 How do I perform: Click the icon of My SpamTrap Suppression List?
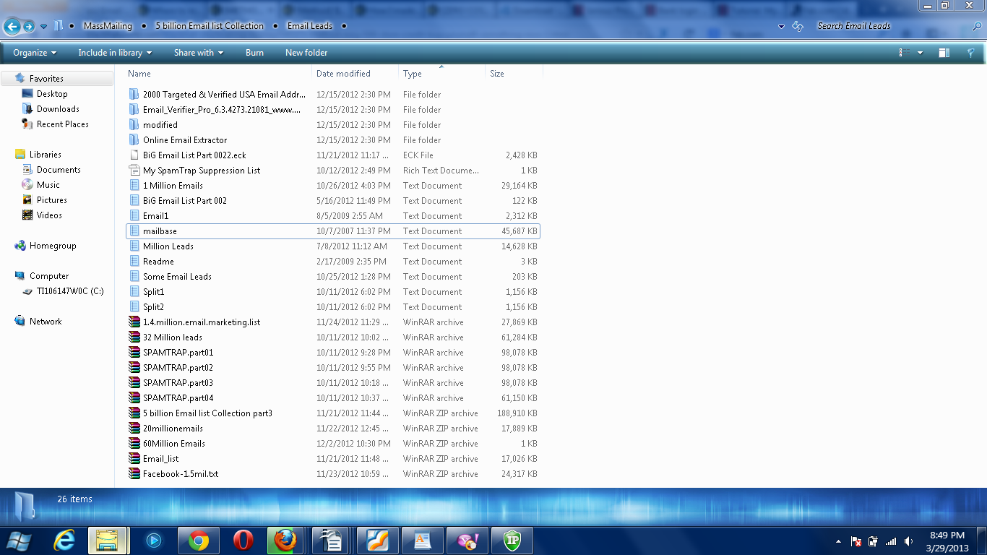[134, 171]
